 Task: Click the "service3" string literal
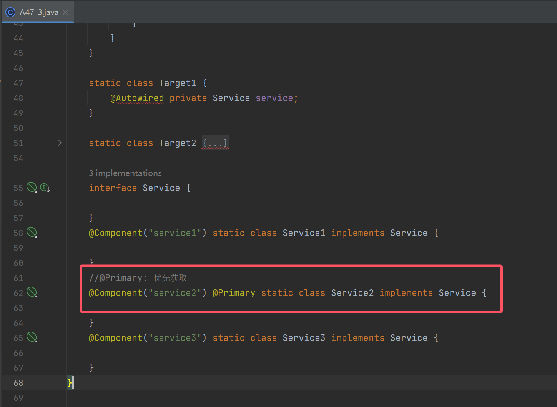tap(175, 338)
